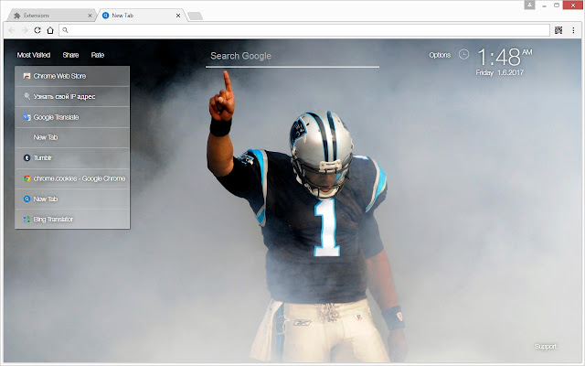585x366 pixels.
Task: Open Bing Translator from most visited
Action: [x=72, y=220]
